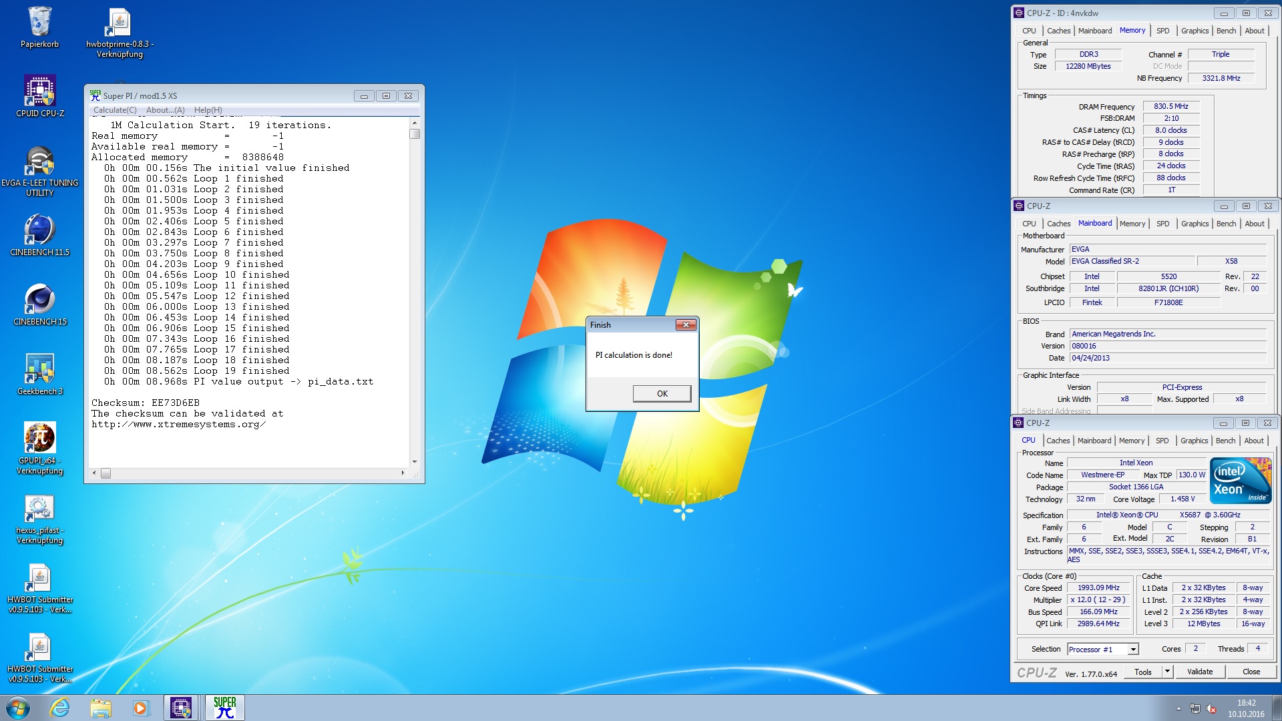Viewport: 1282px width, 721px height.
Task: Confirm the Finish dialog with OK
Action: [x=662, y=394]
